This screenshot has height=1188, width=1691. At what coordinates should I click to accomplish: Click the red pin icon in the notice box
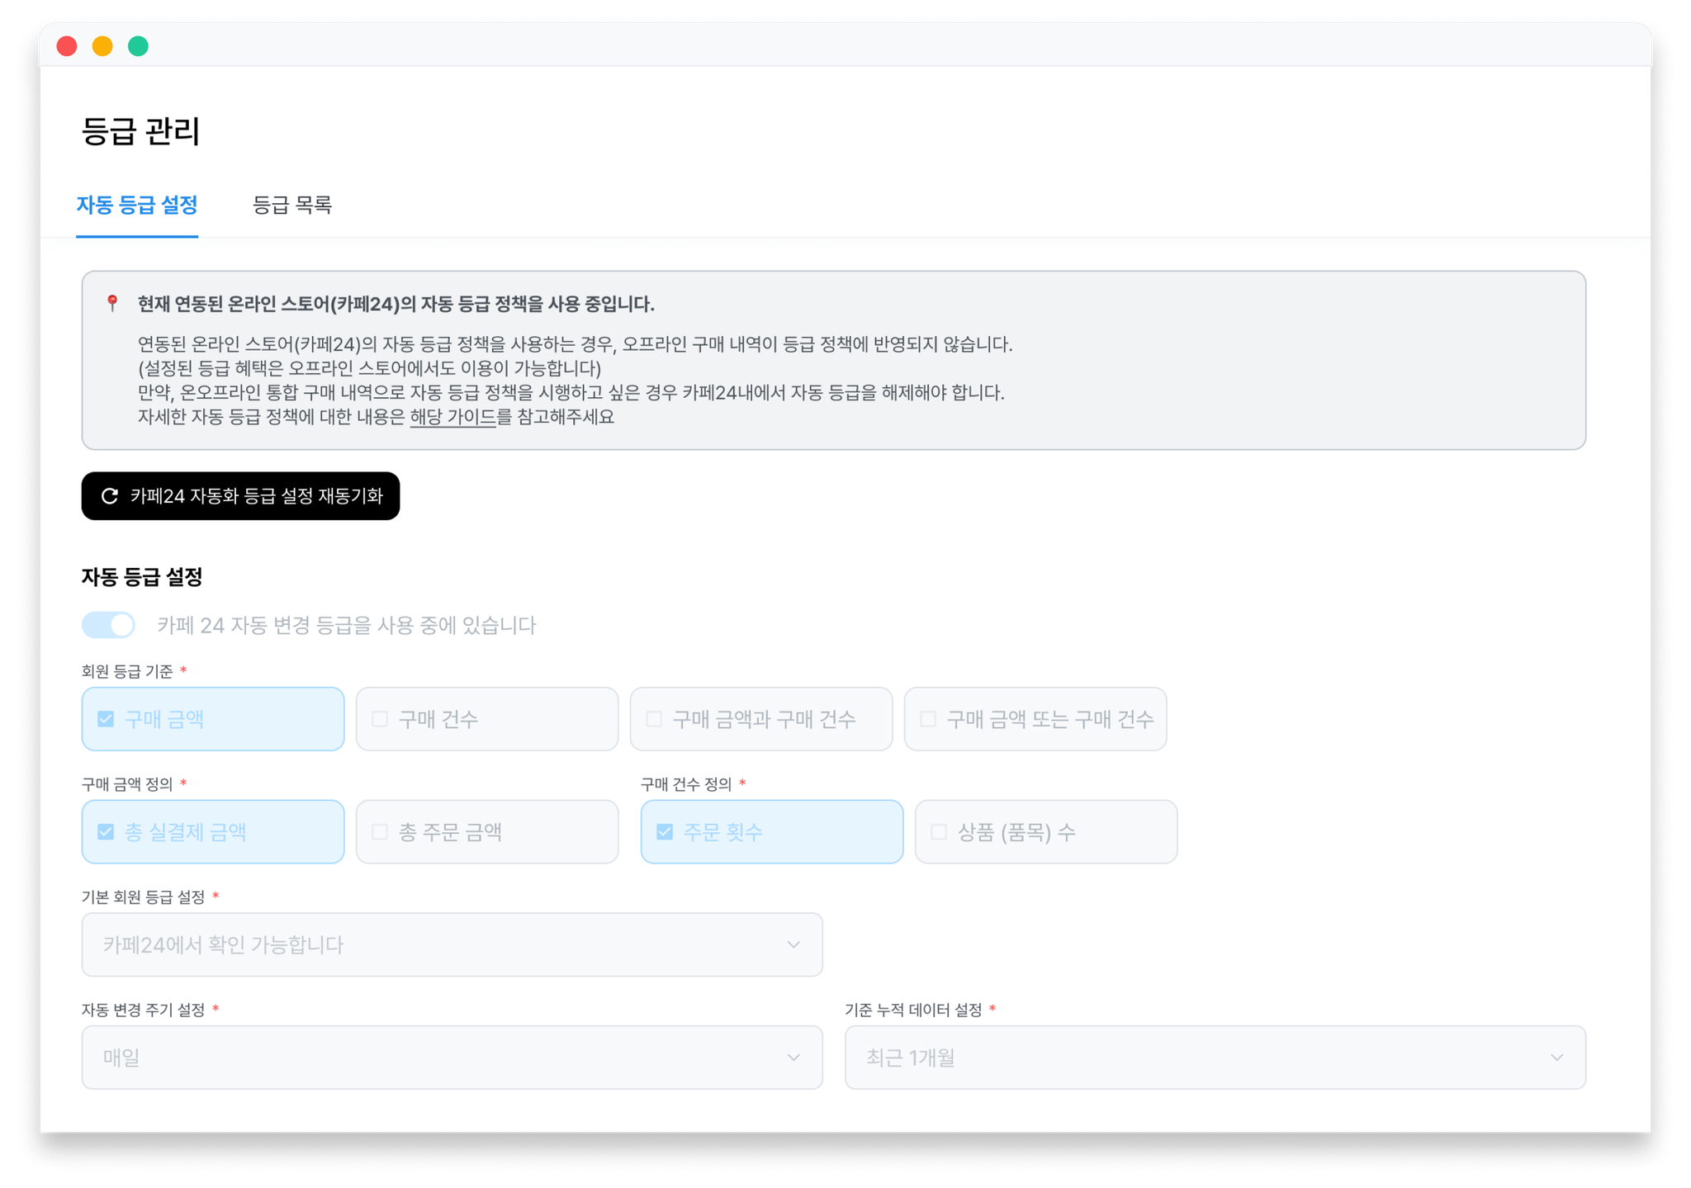click(x=113, y=303)
